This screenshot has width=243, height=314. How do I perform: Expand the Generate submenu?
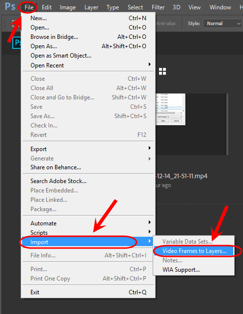[x=88, y=158]
